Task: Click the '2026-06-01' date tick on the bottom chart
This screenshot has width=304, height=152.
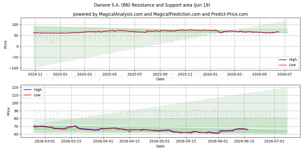Action: [218, 142]
